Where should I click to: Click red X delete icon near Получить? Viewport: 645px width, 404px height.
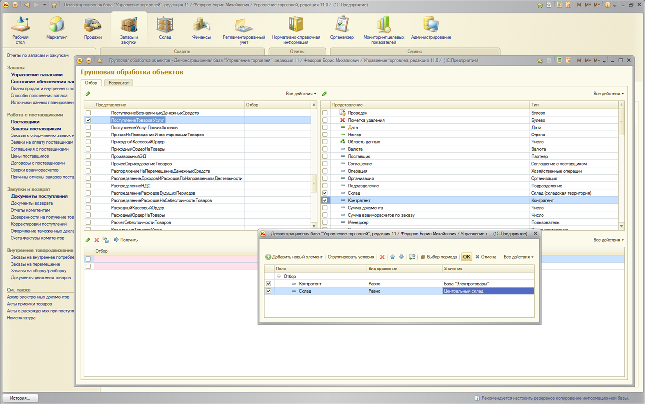point(97,240)
